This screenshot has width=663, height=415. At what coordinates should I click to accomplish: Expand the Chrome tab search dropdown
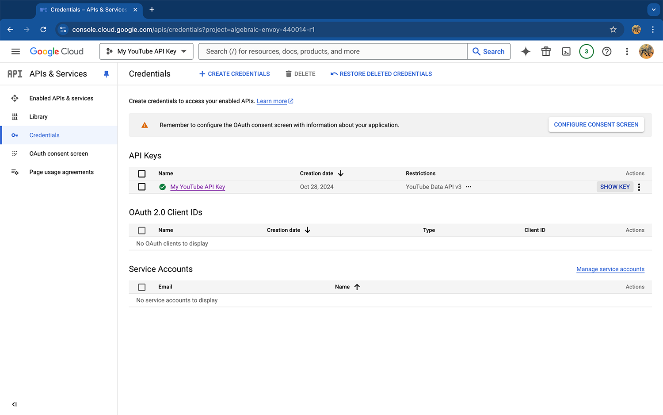653,9
